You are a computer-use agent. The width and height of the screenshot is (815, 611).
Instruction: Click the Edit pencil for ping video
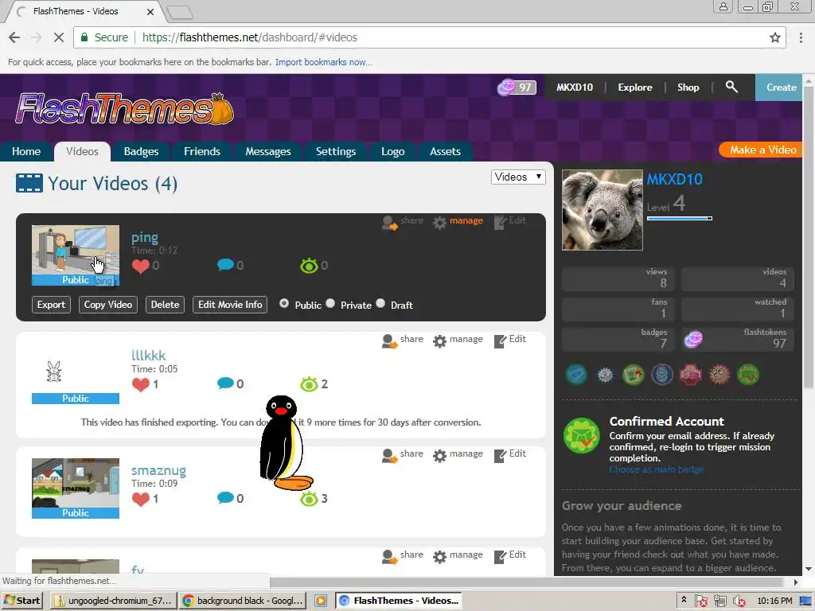(500, 223)
